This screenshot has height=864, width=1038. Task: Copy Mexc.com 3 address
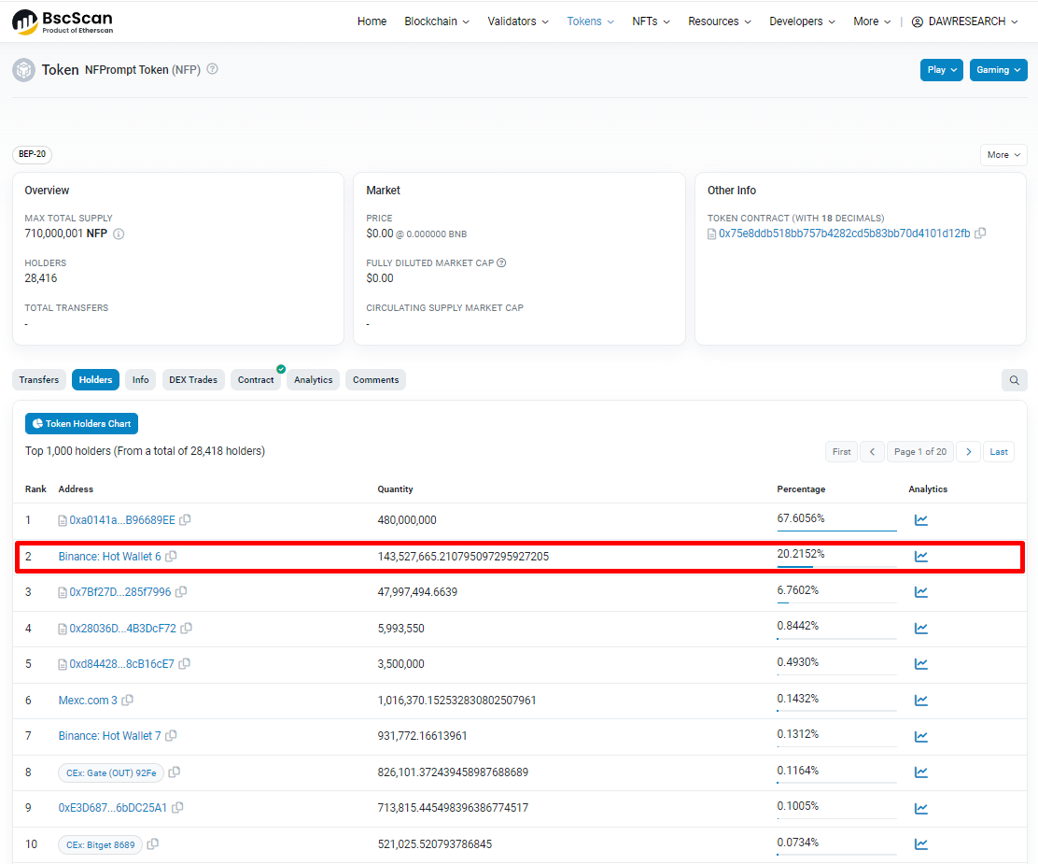click(127, 701)
